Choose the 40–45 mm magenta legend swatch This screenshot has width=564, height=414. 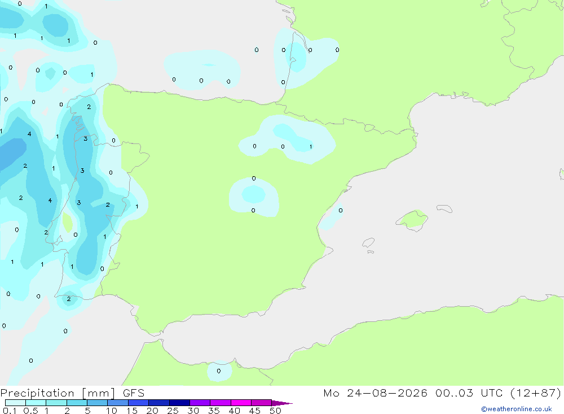click(x=241, y=403)
